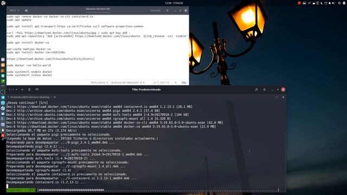This screenshot has width=347, height=195.
Task: Click red recording indicator in tray
Action: tap(299, 3)
